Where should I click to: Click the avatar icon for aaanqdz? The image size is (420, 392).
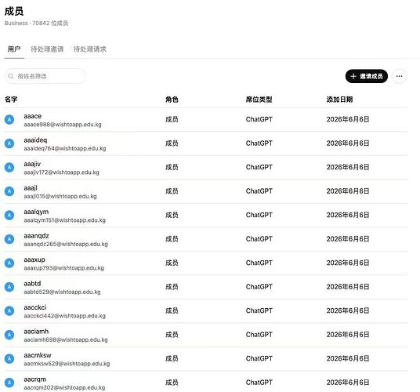(9, 239)
